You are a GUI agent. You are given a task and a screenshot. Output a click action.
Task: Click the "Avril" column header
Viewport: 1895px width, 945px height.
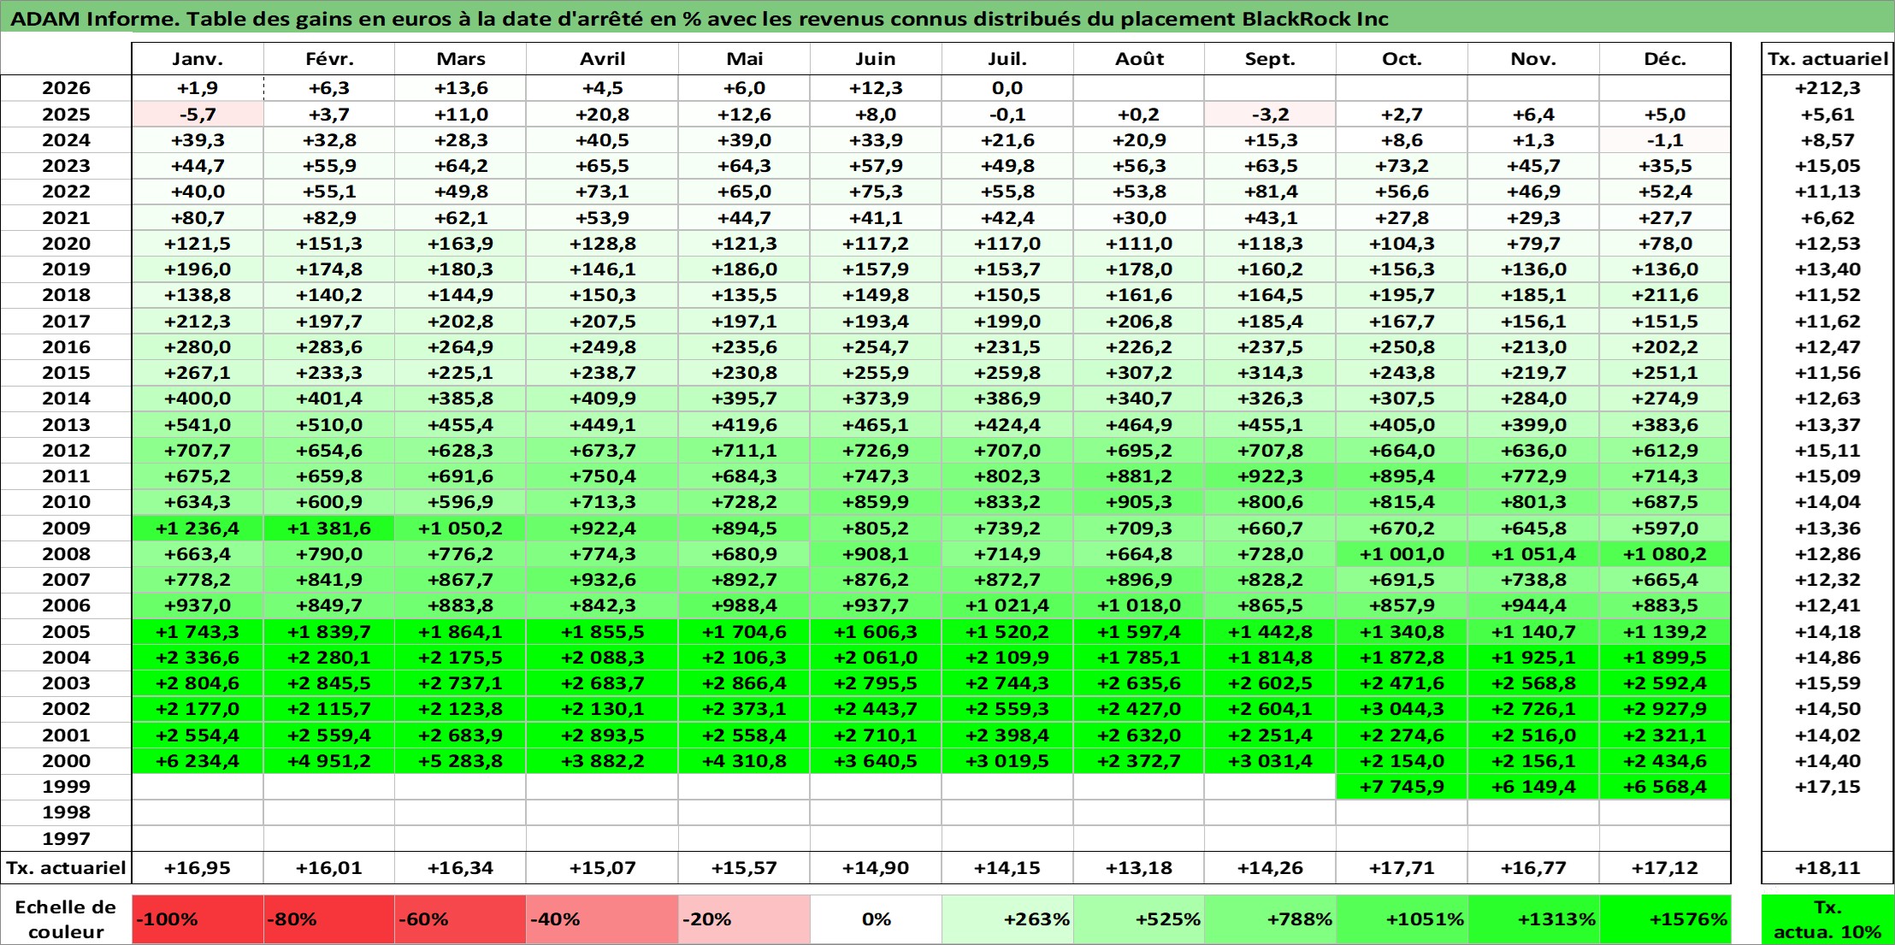pos(602,59)
